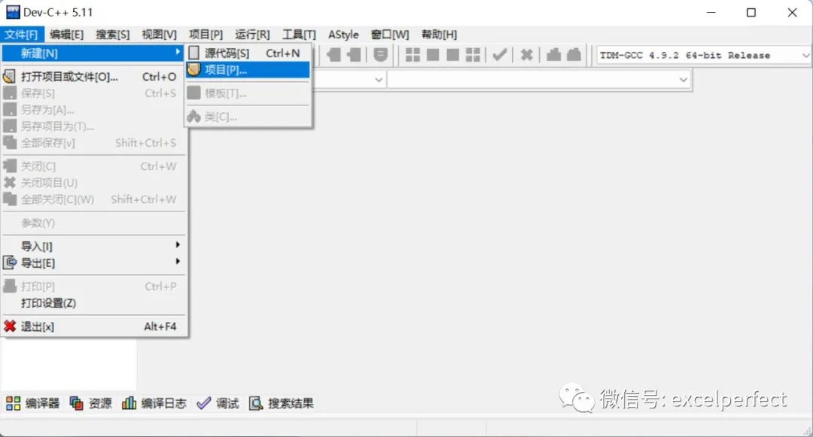Click the shield-shaped bookmark toolbar icon

pos(381,55)
